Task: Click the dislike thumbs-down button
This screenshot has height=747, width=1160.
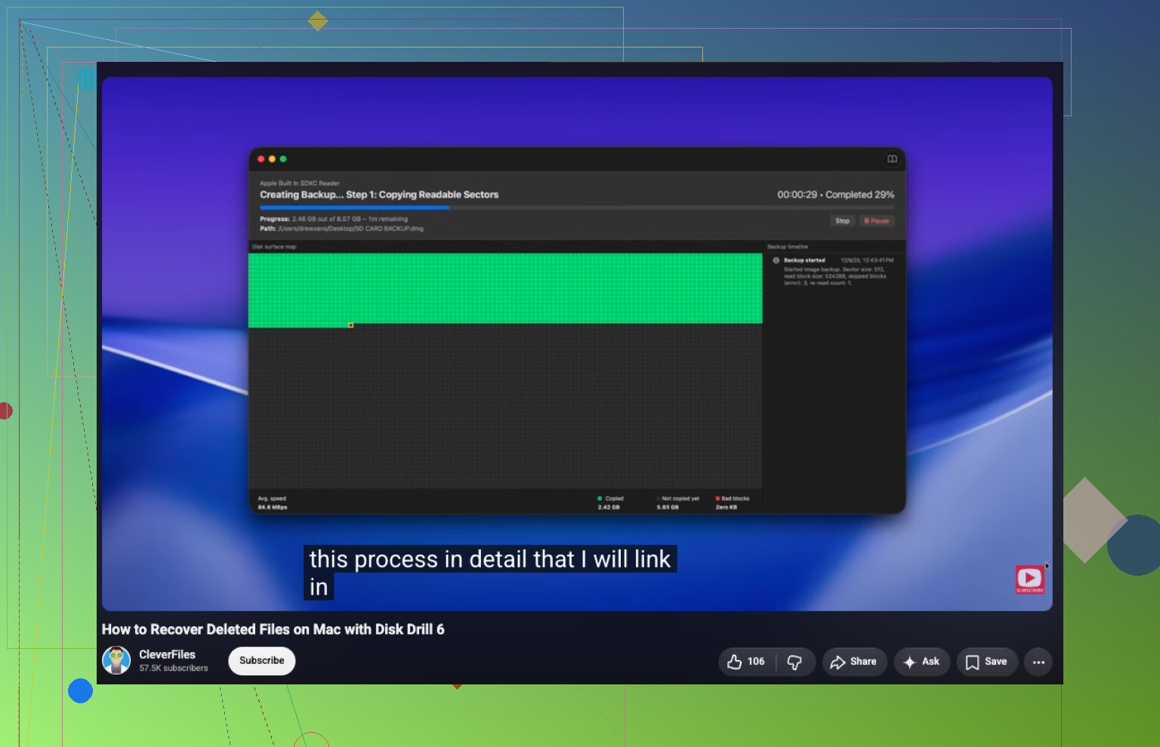Action: pyautogui.click(x=795, y=662)
